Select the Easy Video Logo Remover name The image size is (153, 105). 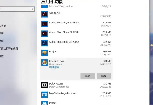coord(63,93)
